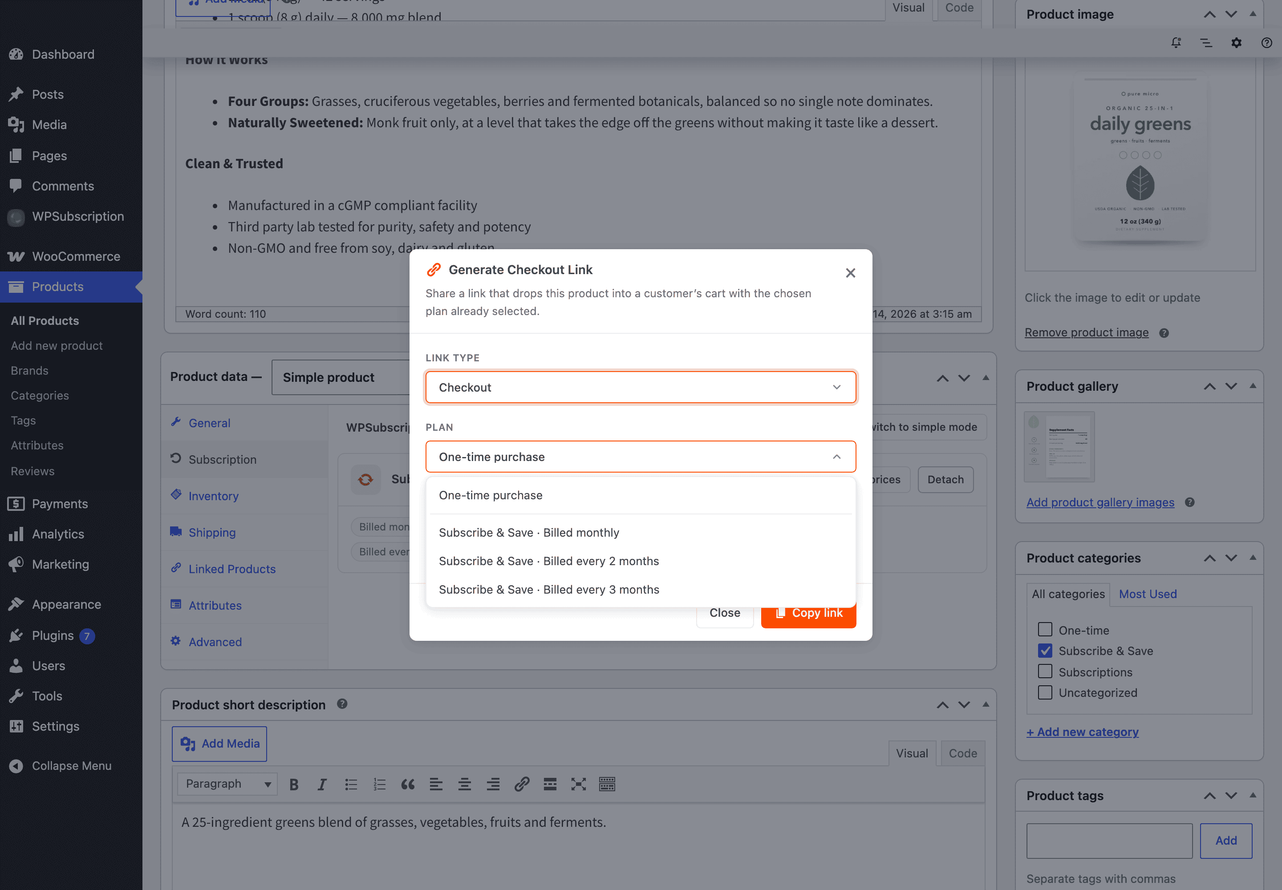Select Subscribe & Save Billed every 3 months
Image resolution: width=1282 pixels, height=890 pixels.
click(641, 590)
